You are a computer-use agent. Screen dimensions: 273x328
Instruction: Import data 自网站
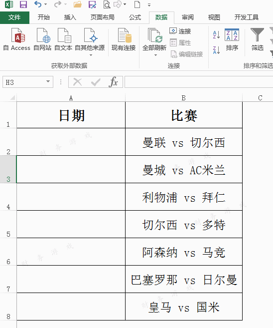click(42, 39)
